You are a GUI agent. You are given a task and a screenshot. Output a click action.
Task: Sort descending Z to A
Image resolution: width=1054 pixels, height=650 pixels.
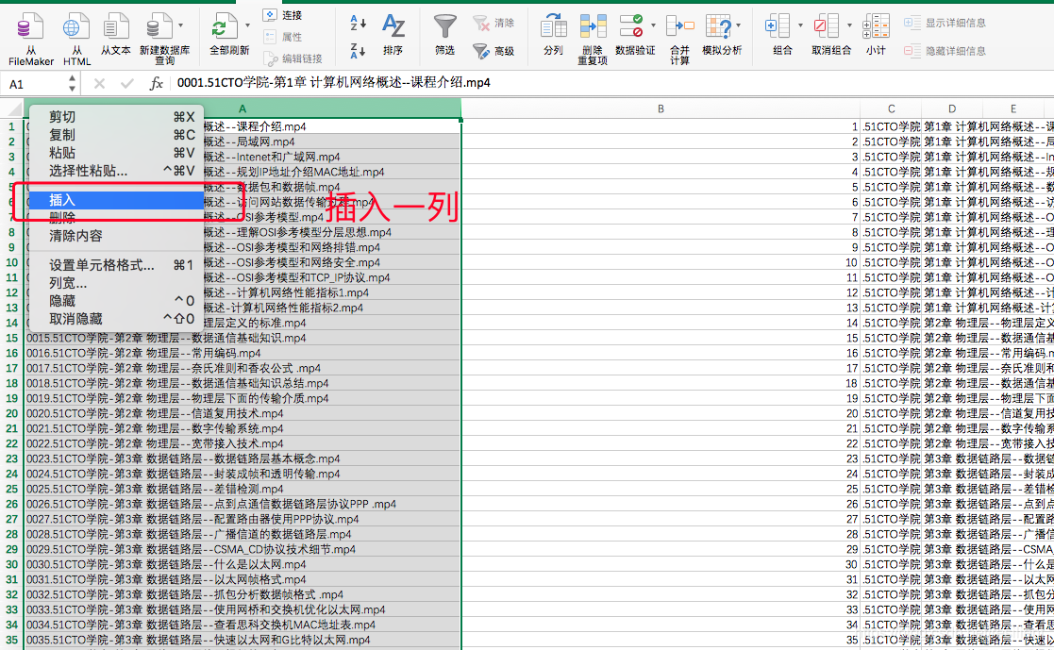click(359, 50)
